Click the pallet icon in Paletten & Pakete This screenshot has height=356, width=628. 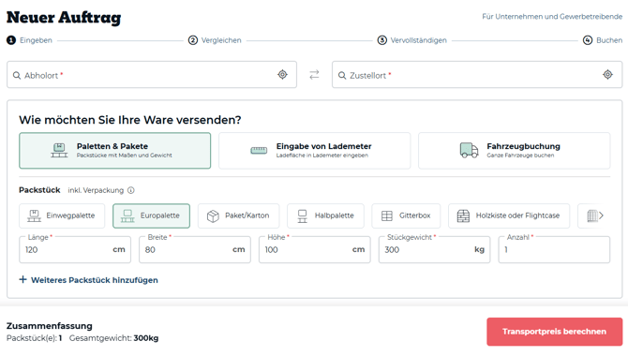(x=59, y=150)
